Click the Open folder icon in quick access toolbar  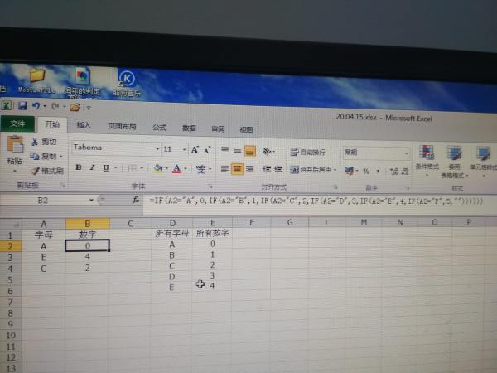tap(75, 107)
